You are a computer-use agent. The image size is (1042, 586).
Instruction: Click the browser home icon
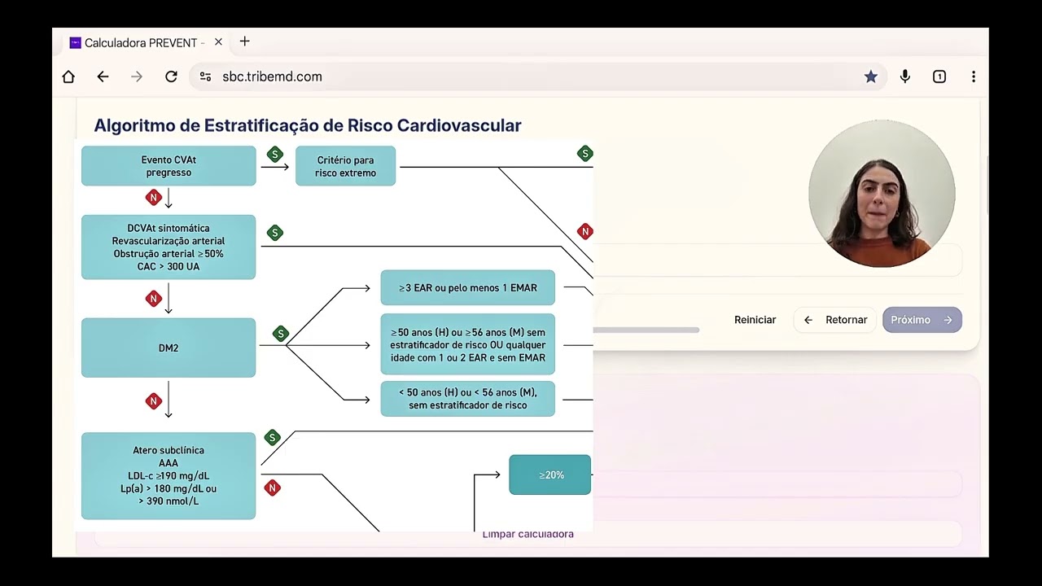(x=68, y=77)
